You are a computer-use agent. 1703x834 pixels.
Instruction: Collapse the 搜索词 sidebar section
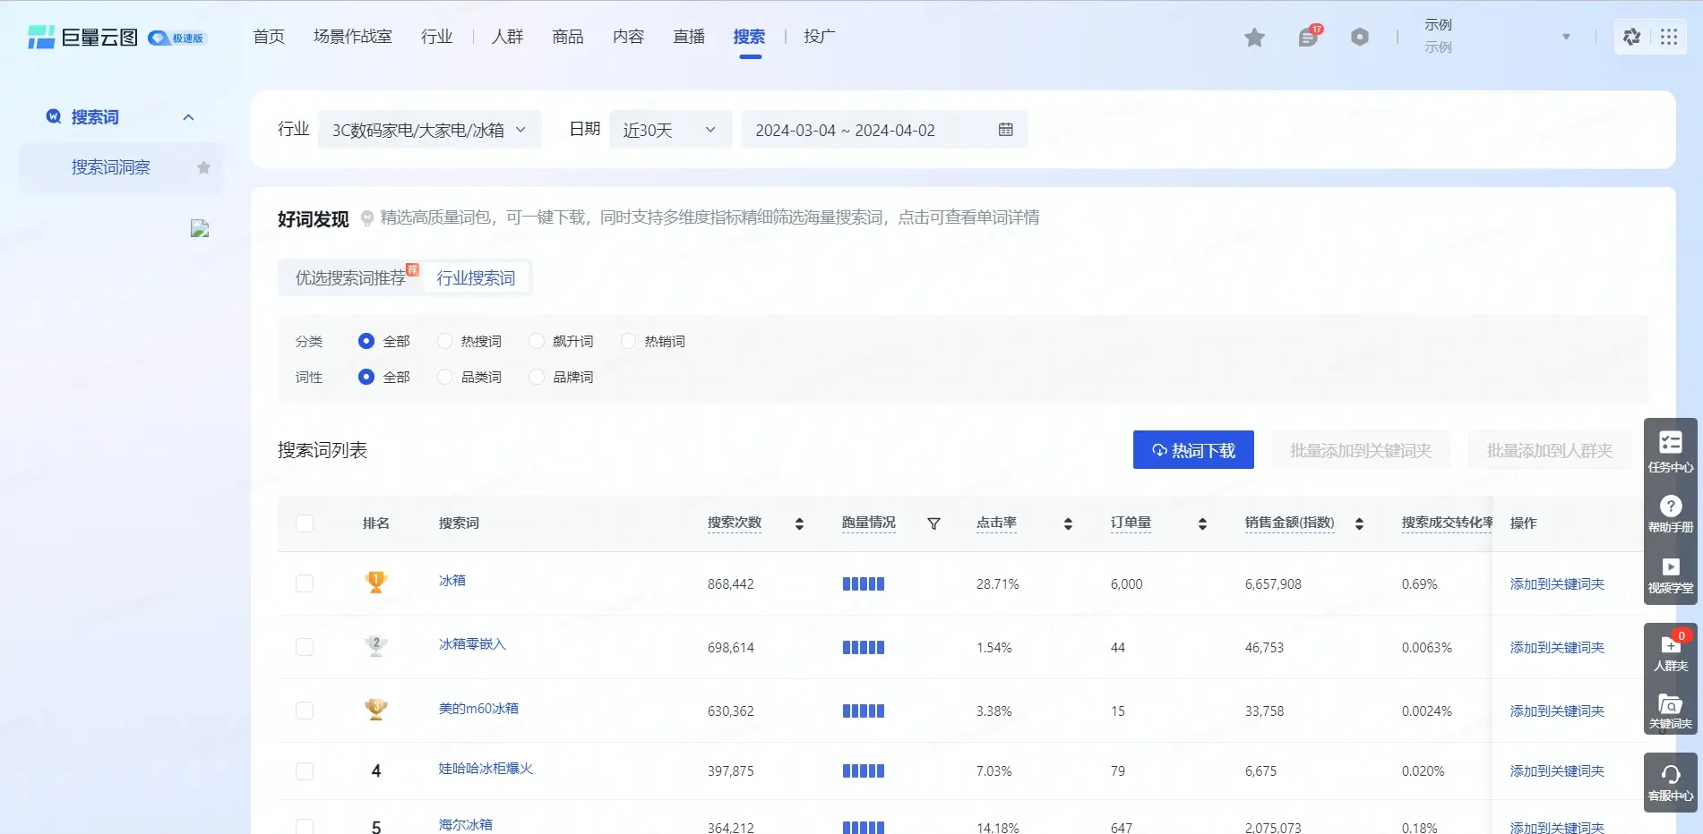click(188, 117)
